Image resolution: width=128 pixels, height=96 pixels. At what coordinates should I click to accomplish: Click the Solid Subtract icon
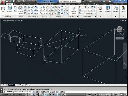(x=29, y=11)
